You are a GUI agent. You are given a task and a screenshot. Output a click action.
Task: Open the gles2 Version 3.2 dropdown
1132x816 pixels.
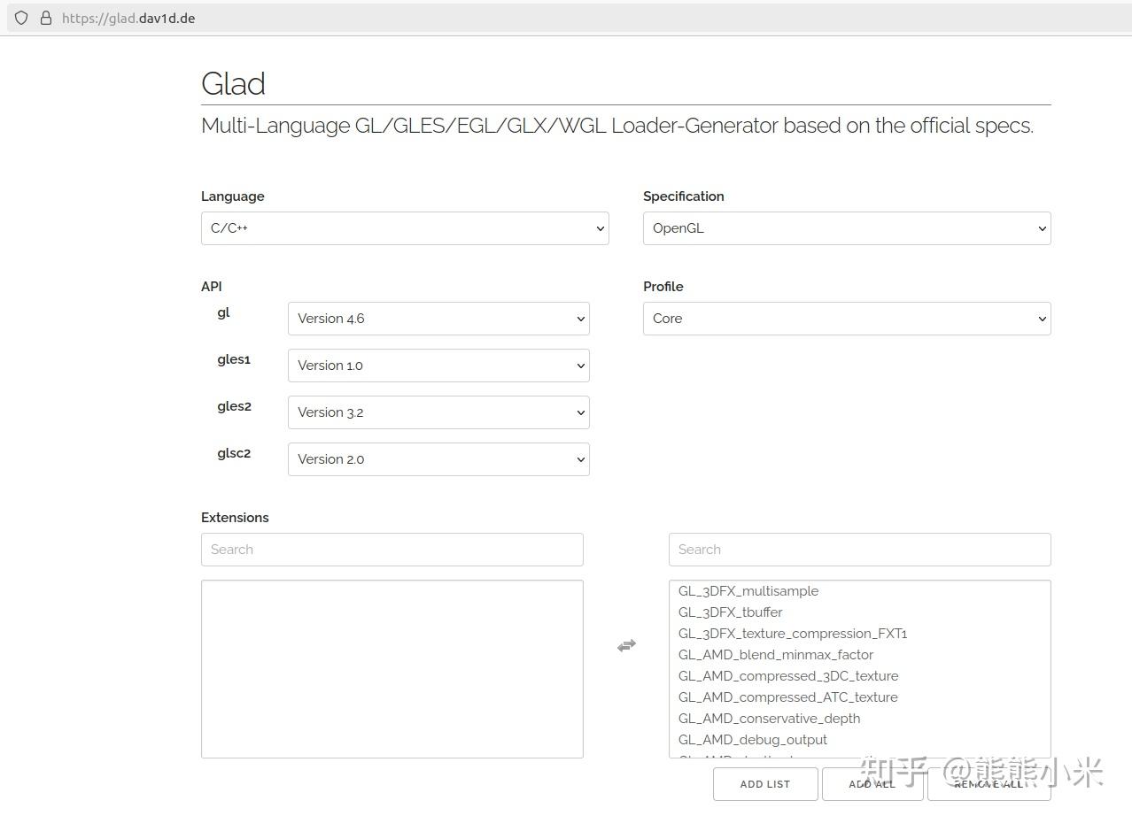[438, 412]
